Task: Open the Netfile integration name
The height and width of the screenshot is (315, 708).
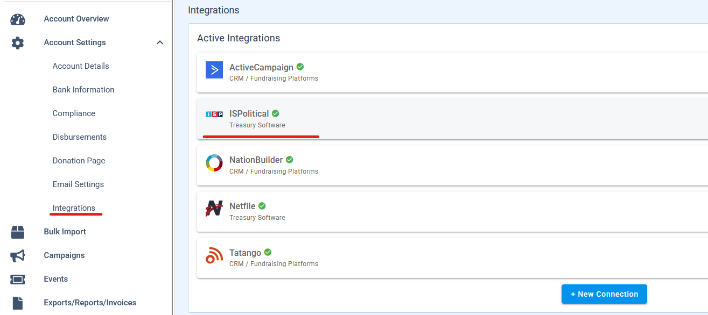Action: [242, 206]
